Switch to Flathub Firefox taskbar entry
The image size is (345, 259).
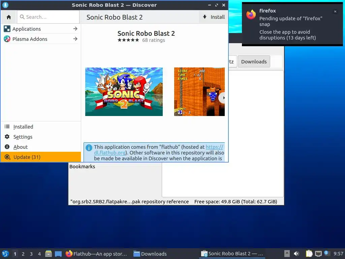pos(96,254)
